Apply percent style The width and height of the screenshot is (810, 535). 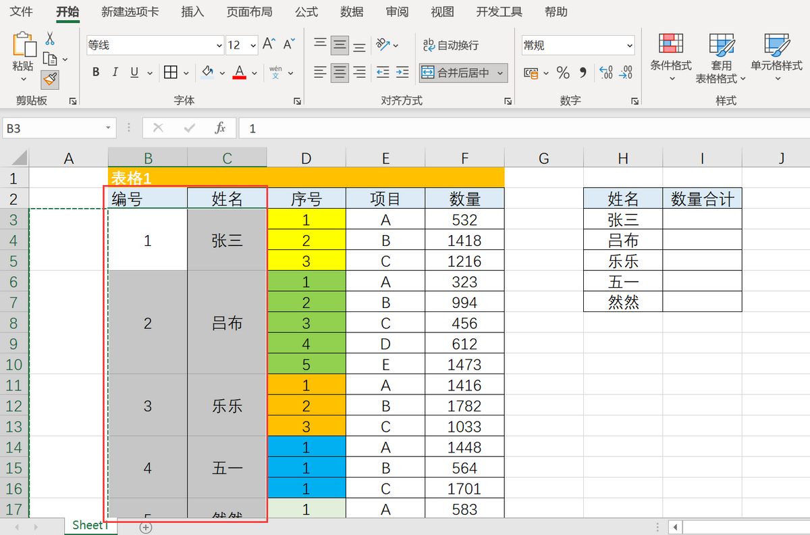pyautogui.click(x=564, y=73)
